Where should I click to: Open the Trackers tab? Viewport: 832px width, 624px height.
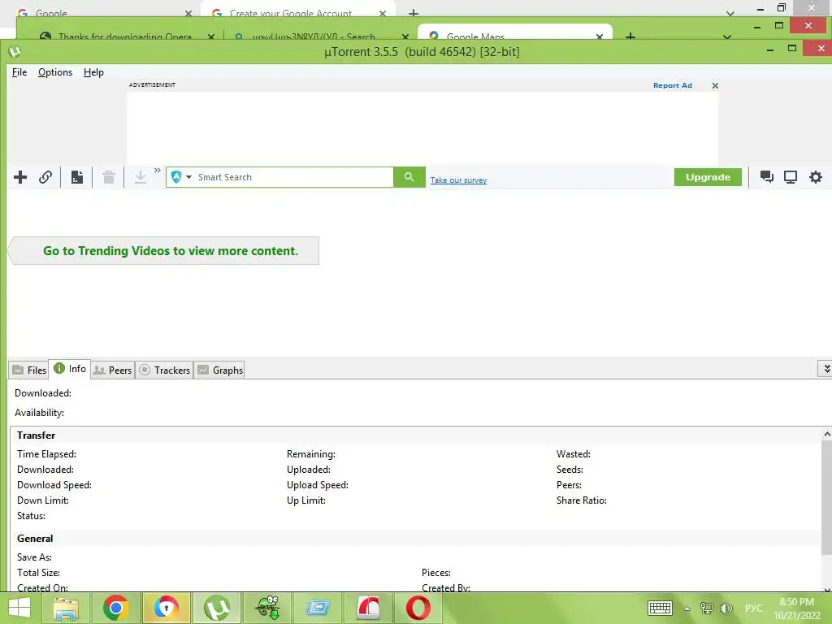(164, 370)
